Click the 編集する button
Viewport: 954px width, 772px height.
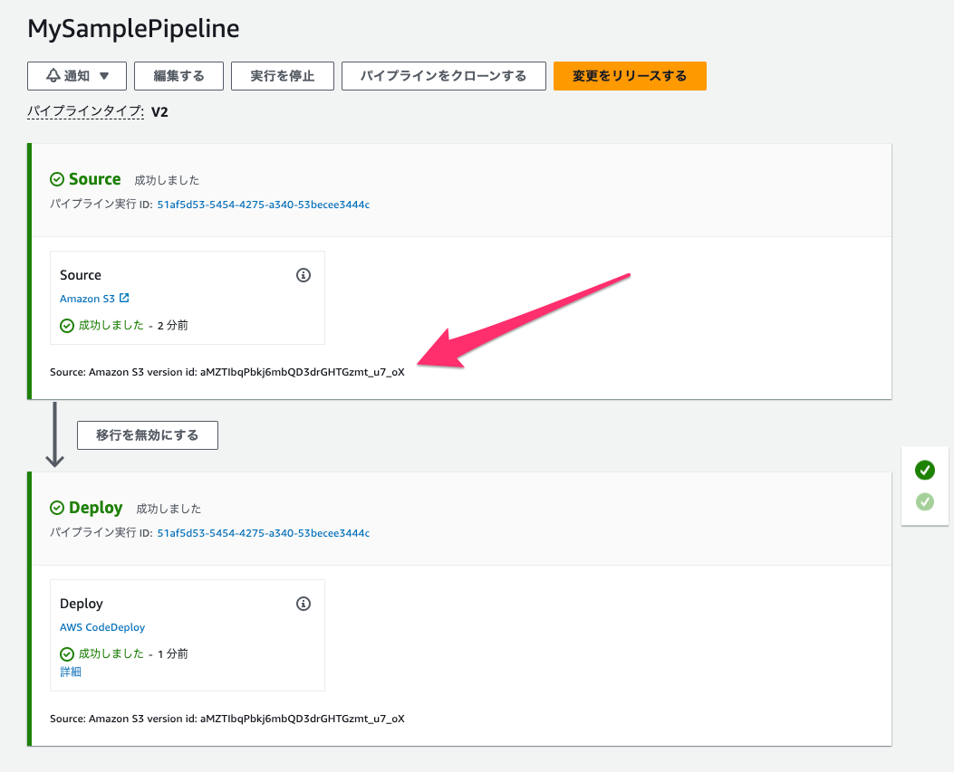(x=178, y=75)
